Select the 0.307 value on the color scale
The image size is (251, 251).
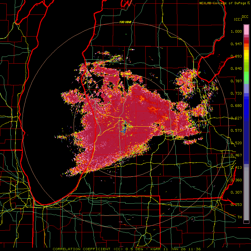236,192
